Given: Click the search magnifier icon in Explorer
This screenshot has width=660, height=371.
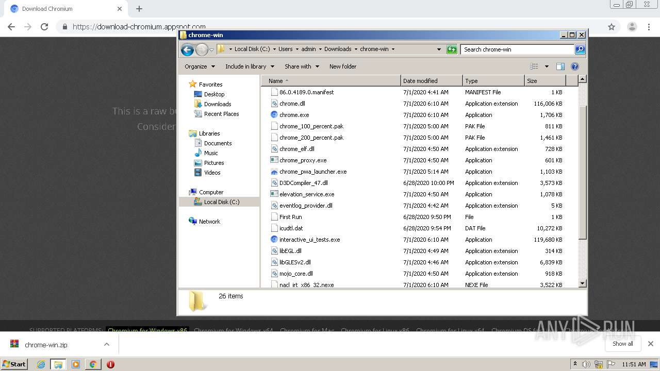Looking at the screenshot, I should [x=580, y=49].
